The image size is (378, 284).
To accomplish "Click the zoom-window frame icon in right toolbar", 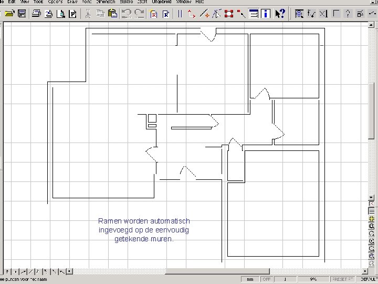I will (299, 14).
